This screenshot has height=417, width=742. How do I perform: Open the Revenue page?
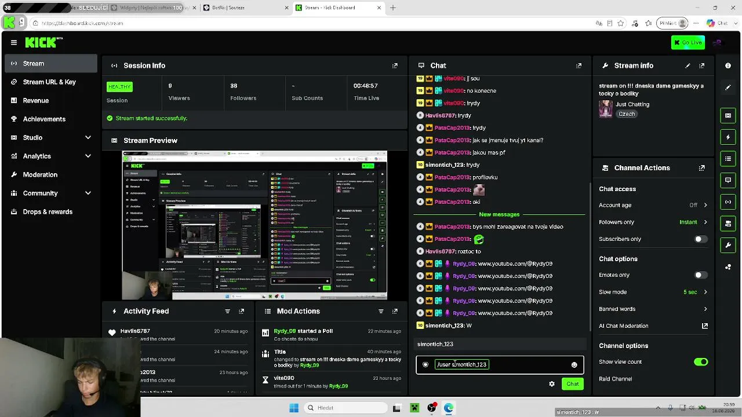tap(51, 100)
